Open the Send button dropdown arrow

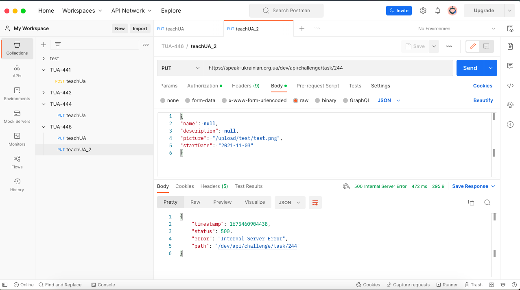click(490, 68)
